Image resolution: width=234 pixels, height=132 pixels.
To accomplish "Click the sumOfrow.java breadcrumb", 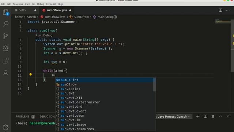I will coord(55,17).
